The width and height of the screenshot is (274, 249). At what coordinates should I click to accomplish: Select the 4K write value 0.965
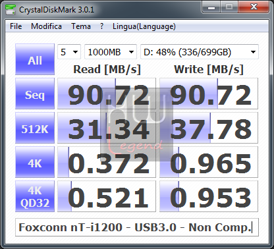pos(209,162)
